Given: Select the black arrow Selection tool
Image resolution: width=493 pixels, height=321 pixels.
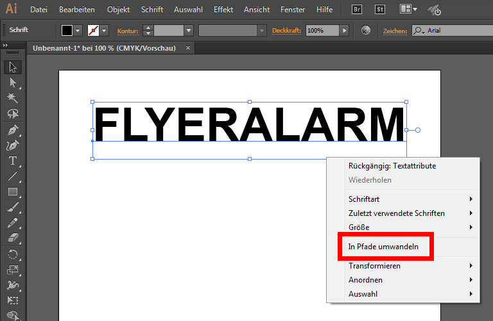Looking at the screenshot, I should pyautogui.click(x=12, y=67).
